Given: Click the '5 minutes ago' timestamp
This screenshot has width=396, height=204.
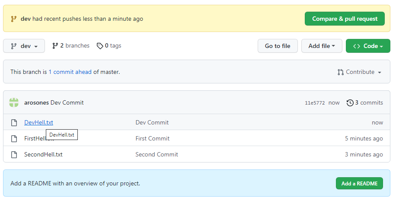Looking at the screenshot, I should point(364,139).
